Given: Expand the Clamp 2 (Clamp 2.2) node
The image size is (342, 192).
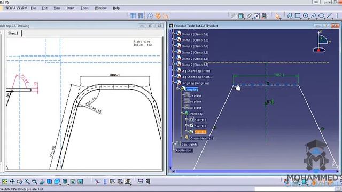Looking at the screenshot, I should (x=174, y=33).
